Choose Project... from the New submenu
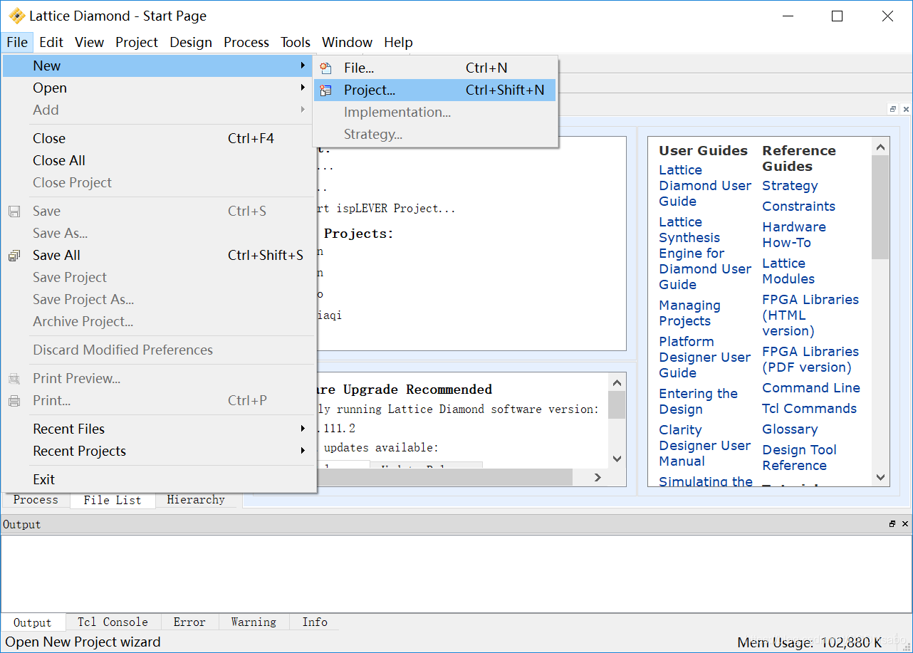Image resolution: width=913 pixels, height=653 pixels. pyautogui.click(x=434, y=90)
